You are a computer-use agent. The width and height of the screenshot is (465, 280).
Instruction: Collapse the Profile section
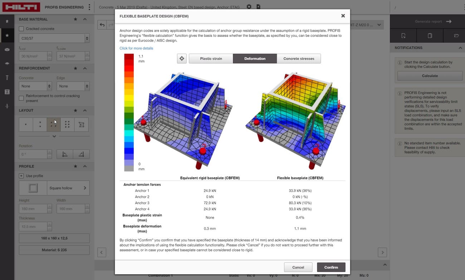pyautogui.click(x=85, y=166)
